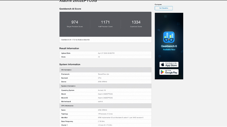Open the Download on the App Store badge
The image size is (227, 127).
pyautogui.click(x=169, y=65)
